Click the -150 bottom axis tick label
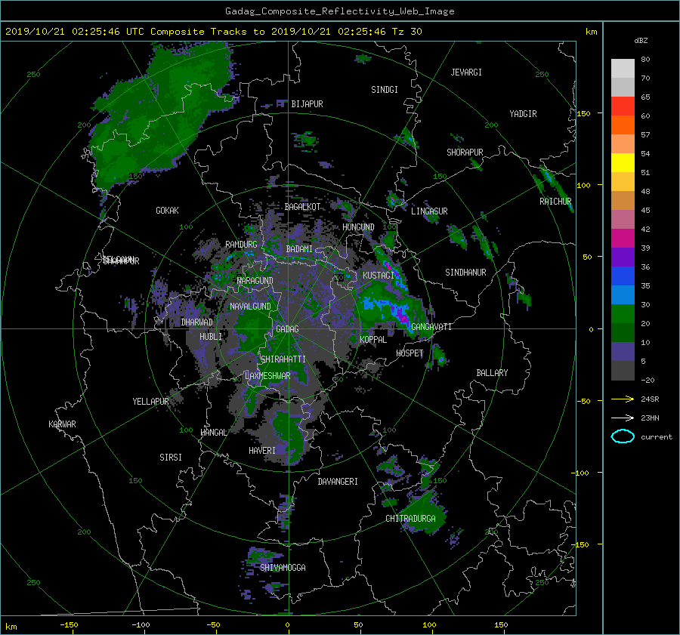 pos(69,625)
